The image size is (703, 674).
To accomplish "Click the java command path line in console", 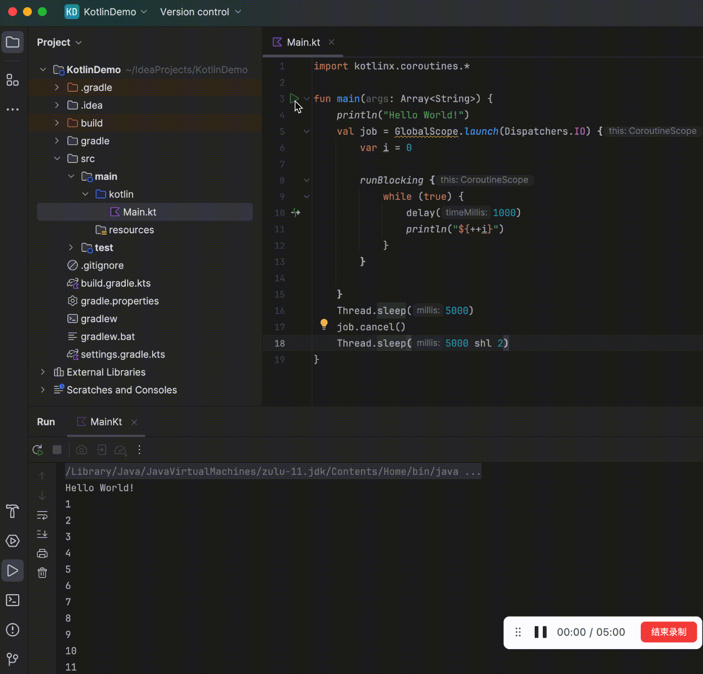I will tap(273, 472).
